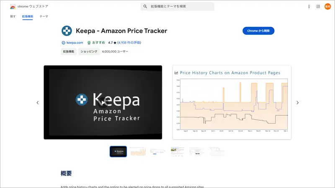
Task: Click the おすすめ featured badge icon
Action: (89, 43)
